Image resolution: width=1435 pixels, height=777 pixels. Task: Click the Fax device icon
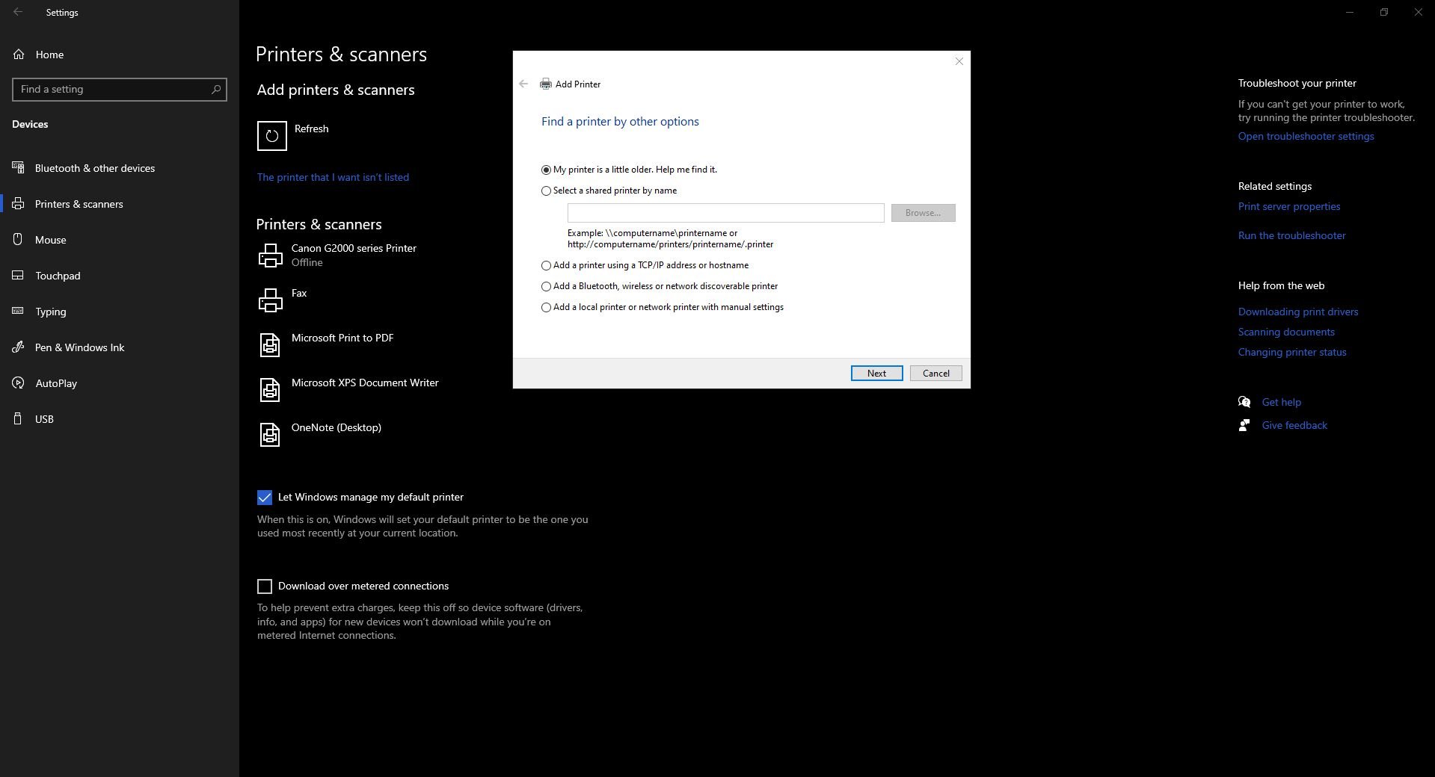pyautogui.click(x=270, y=300)
